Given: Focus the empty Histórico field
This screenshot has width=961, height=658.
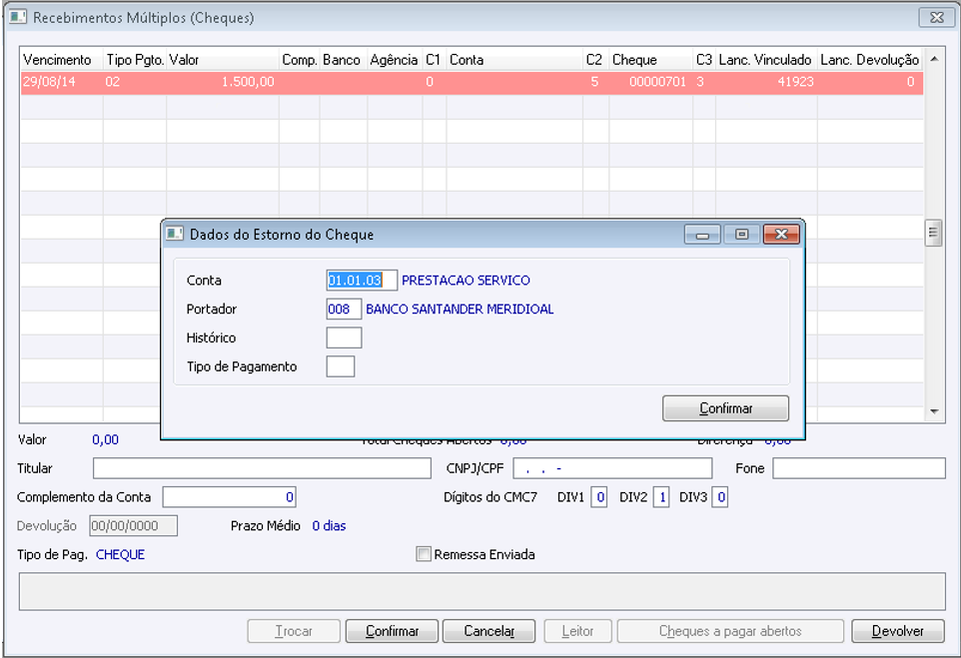Looking at the screenshot, I should click(344, 338).
